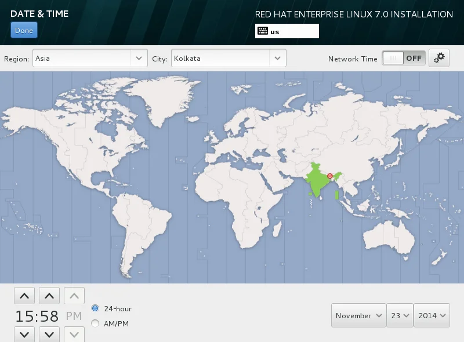
Task: Click the us keyboard layout indicator
Action: 287,31
